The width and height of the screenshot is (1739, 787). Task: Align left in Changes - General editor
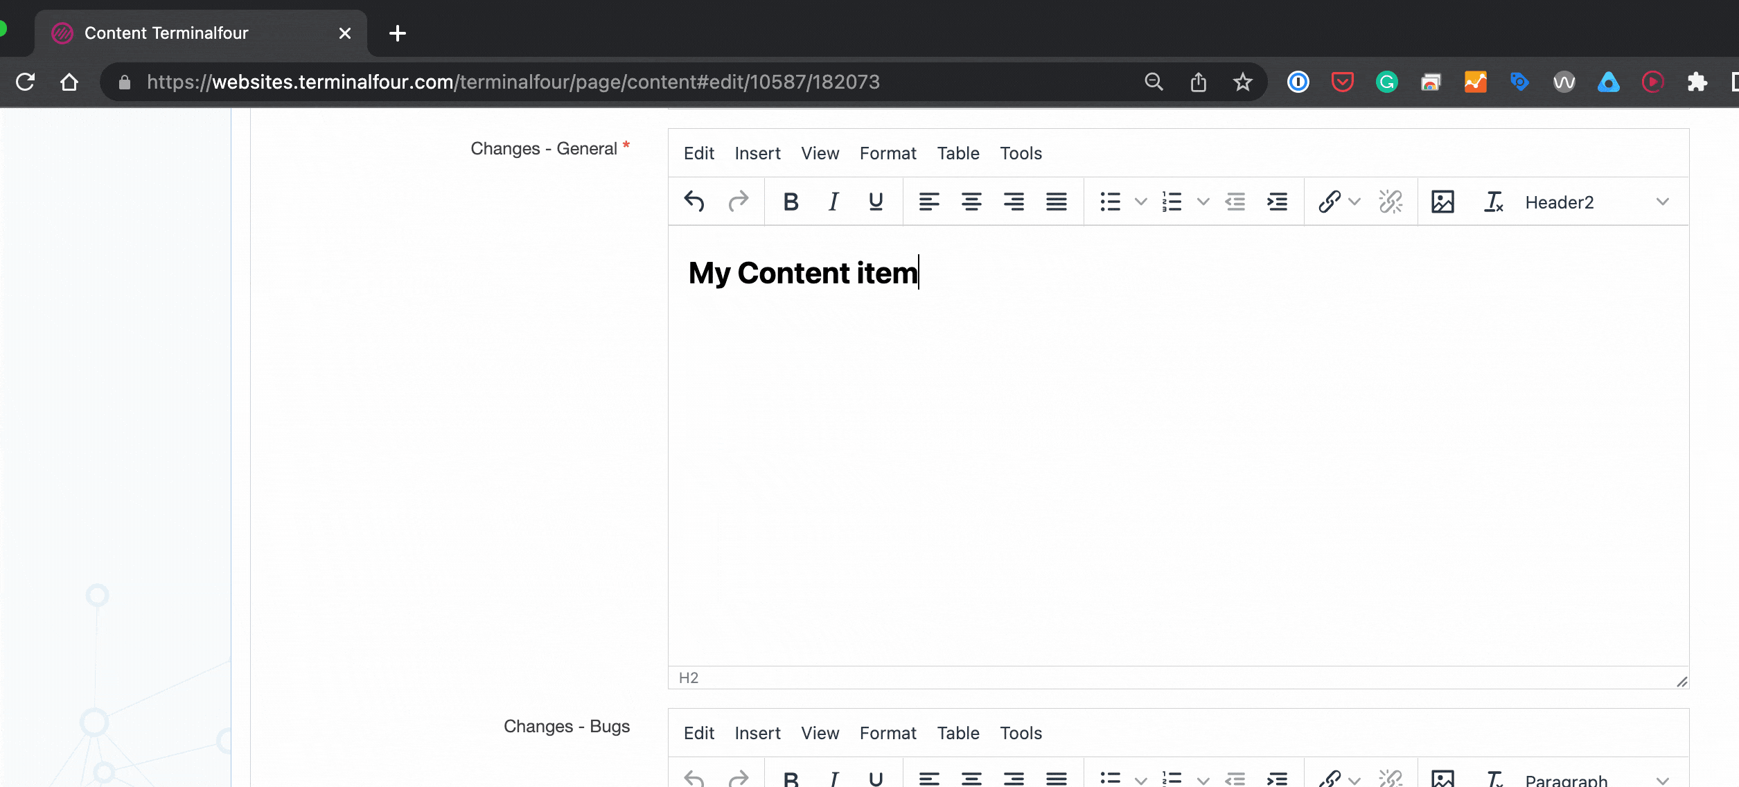click(929, 202)
